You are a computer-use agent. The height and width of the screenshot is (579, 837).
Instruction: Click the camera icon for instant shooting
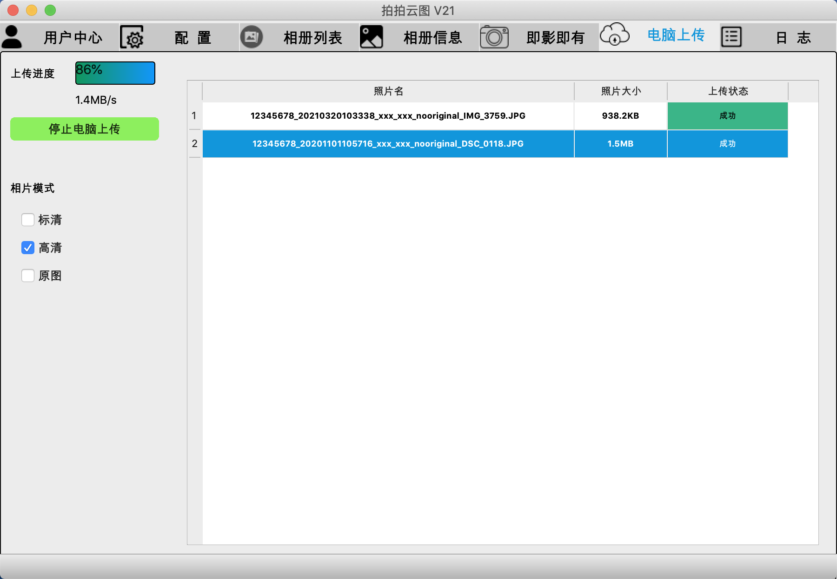[x=494, y=37]
